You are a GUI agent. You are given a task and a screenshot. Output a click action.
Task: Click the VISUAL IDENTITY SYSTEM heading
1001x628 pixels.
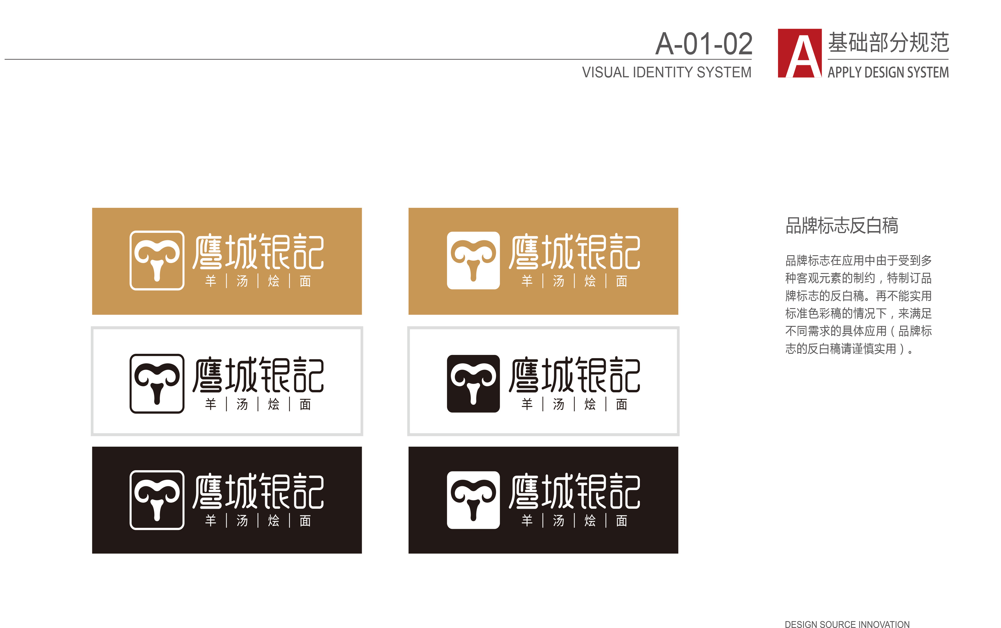pos(666,72)
